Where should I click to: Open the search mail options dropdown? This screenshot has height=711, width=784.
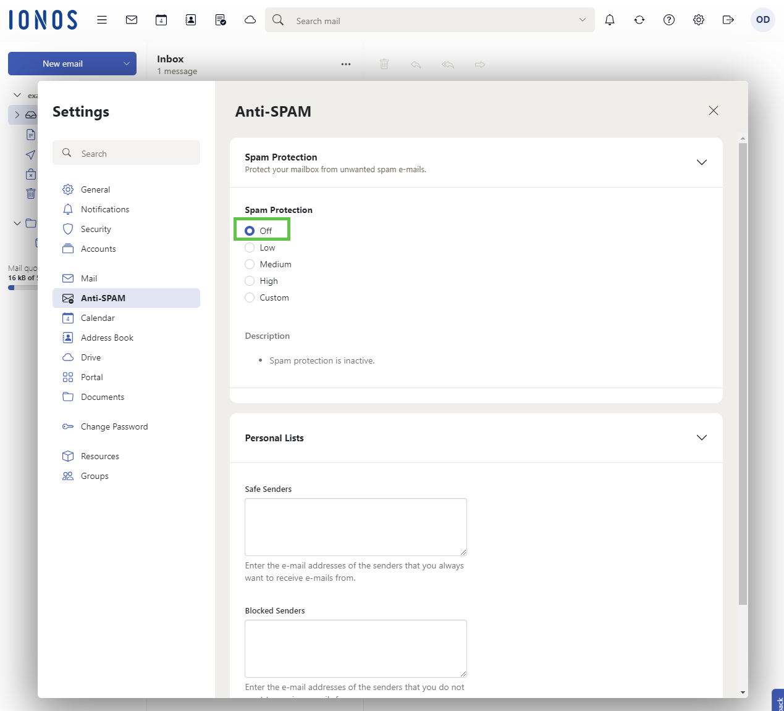[582, 20]
